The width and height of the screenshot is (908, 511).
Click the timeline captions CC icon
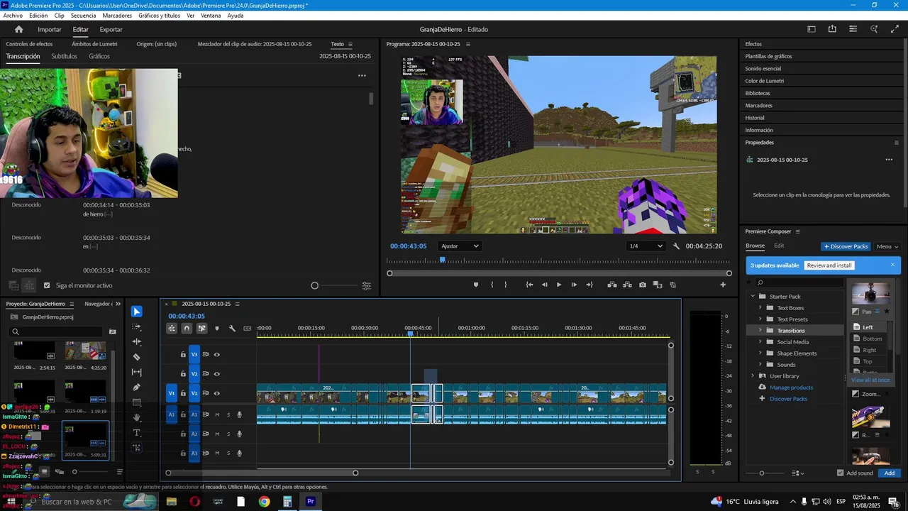click(247, 328)
